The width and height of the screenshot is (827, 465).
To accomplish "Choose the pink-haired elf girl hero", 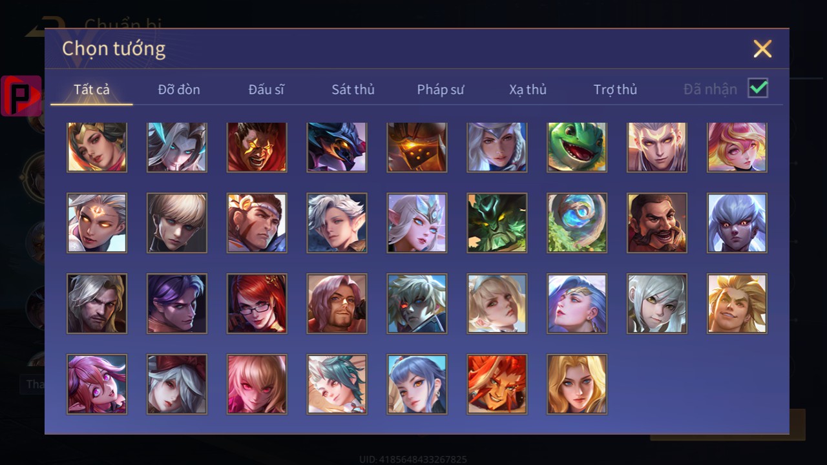I will [x=96, y=384].
